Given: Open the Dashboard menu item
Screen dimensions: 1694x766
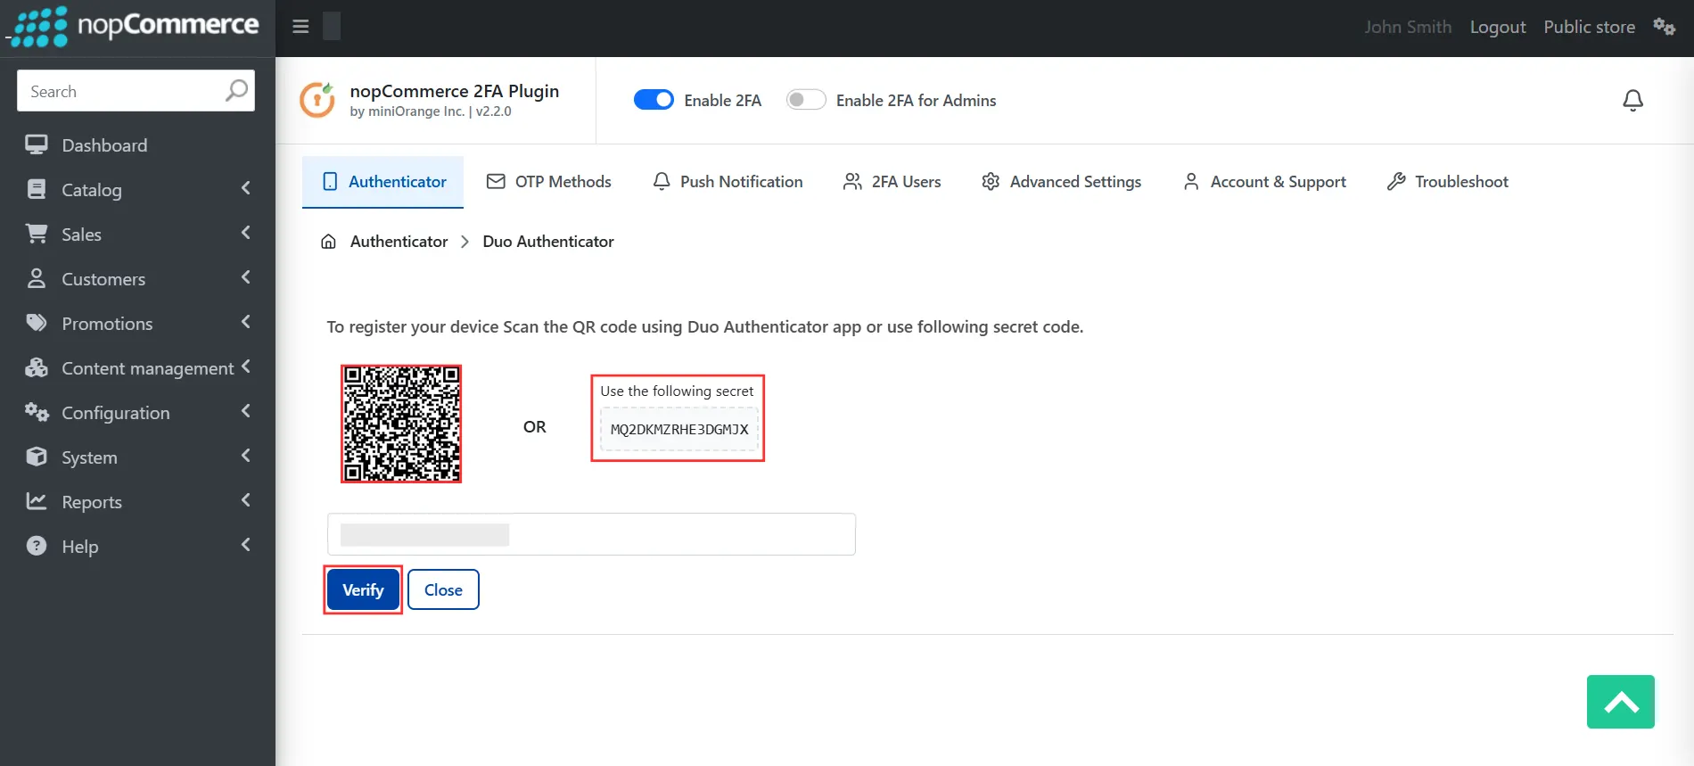Looking at the screenshot, I should (137, 144).
